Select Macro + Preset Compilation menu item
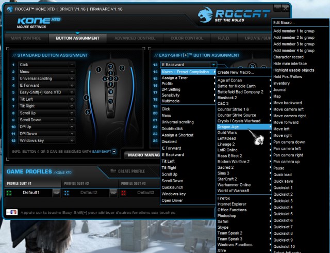Screen dimensions: 330x253 (188, 72)
